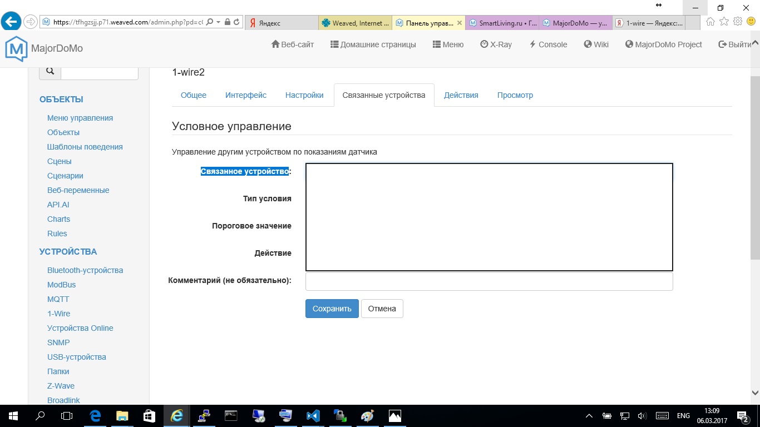760x427 pixels.
Task: Open the Charts sidebar link
Action: [59, 219]
